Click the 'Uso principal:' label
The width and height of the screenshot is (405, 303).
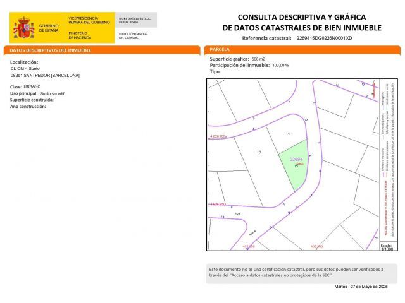click(24, 93)
